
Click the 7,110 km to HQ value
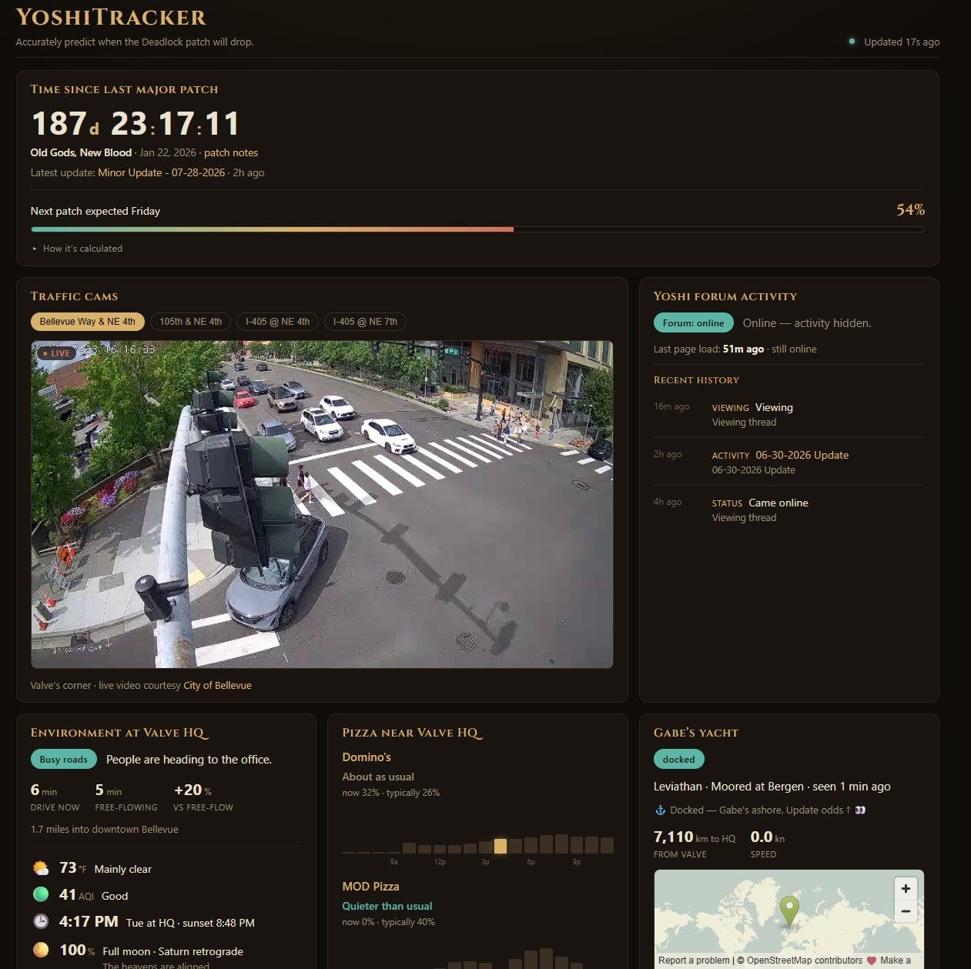[695, 837]
